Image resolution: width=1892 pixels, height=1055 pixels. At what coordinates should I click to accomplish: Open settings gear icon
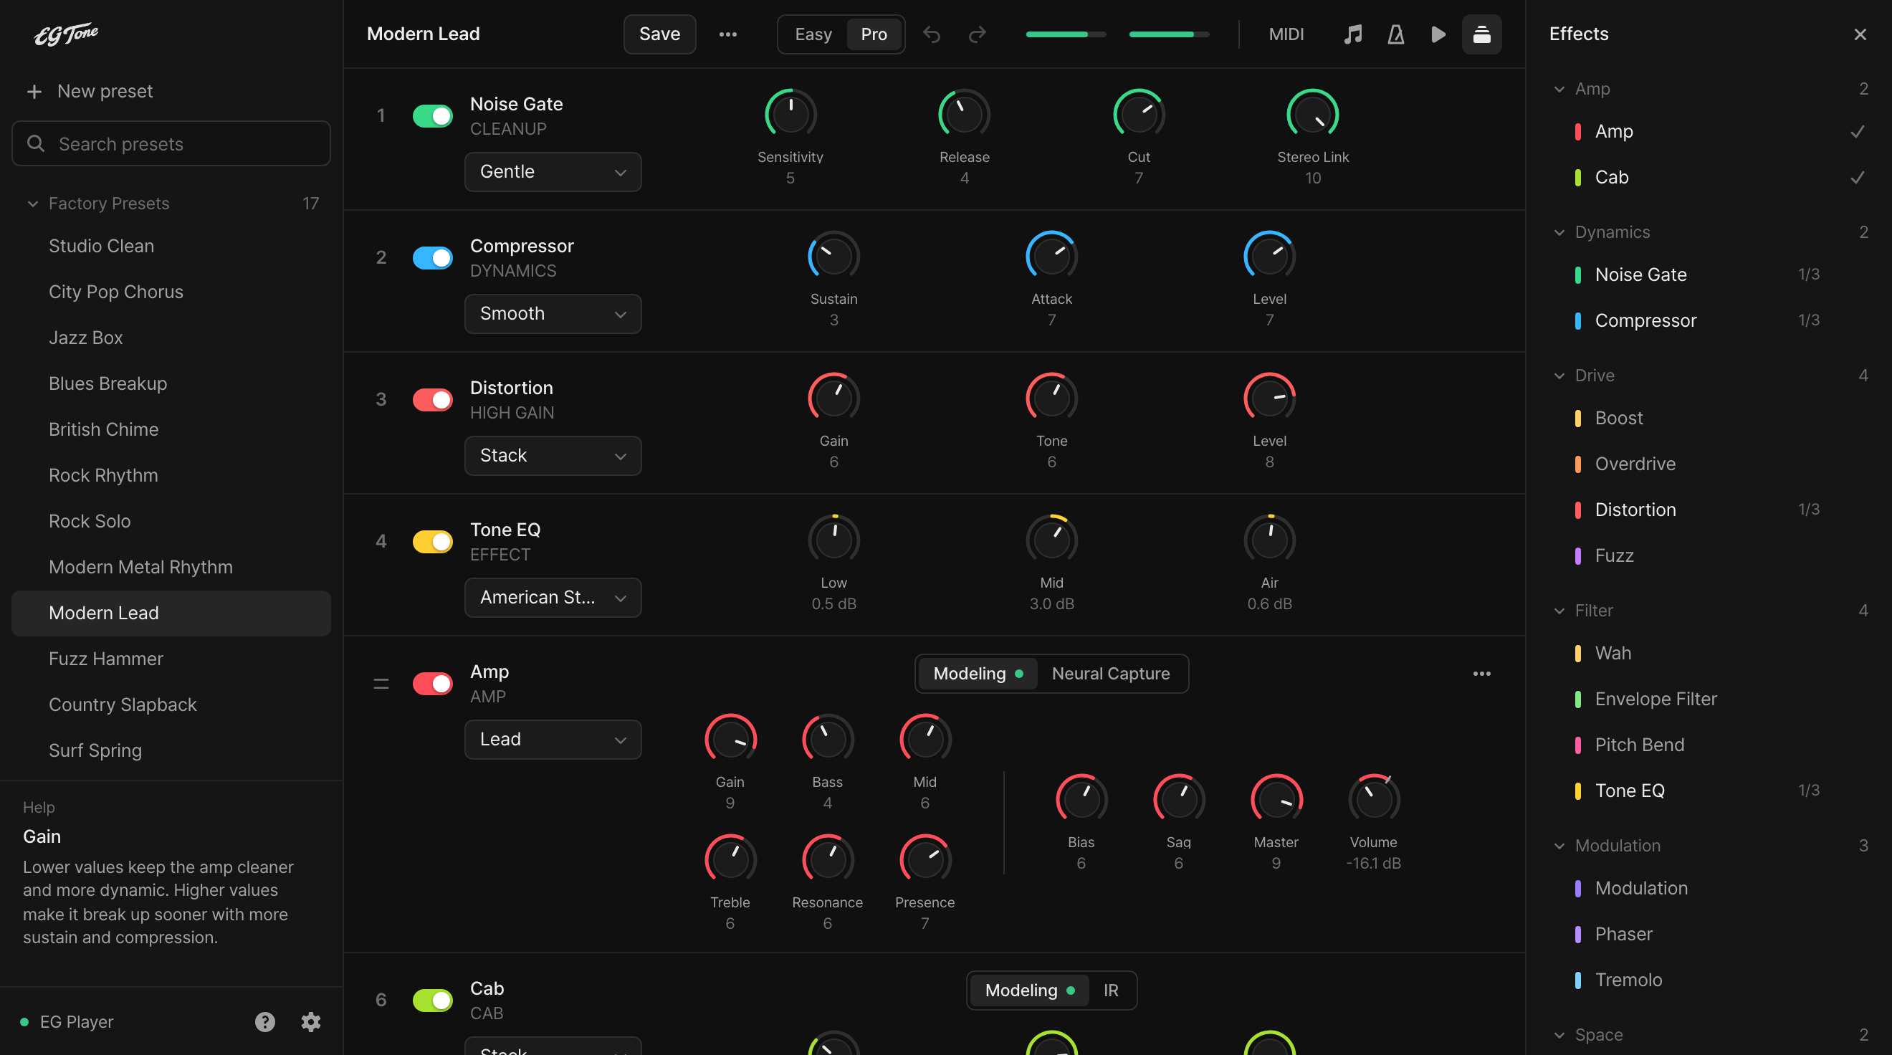click(311, 1022)
